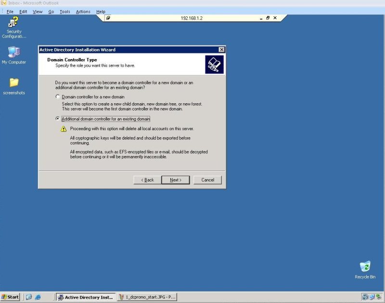Switch to 1_dcpromo_start.JPG taskbar window
The image size is (385, 303).
(x=147, y=297)
